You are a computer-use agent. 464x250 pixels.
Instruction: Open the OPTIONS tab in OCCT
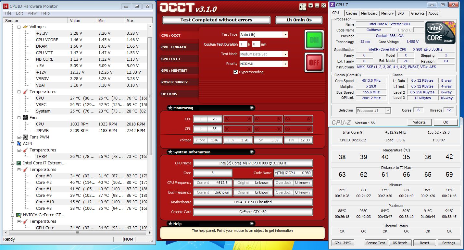pyautogui.click(x=179, y=94)
